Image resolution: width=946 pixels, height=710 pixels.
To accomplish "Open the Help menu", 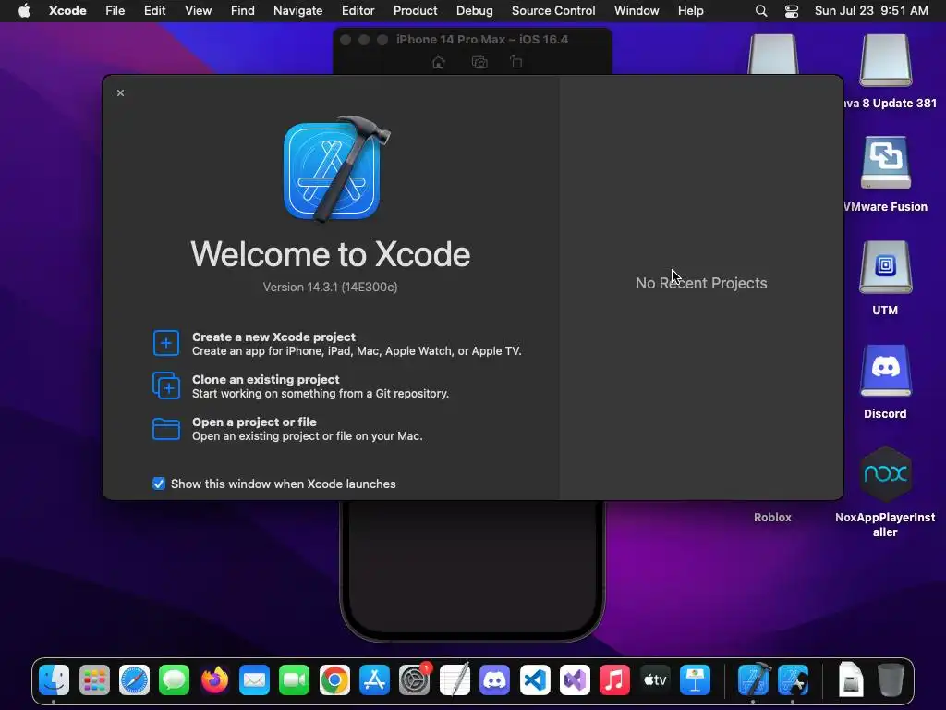I will [x=690, y=10].
